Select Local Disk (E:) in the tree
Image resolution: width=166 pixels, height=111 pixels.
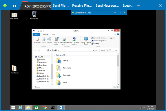[43, 82]
